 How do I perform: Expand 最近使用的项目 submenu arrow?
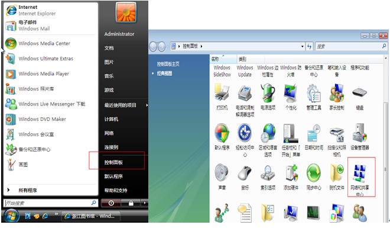pyautogui.click(x=147, y=105)
